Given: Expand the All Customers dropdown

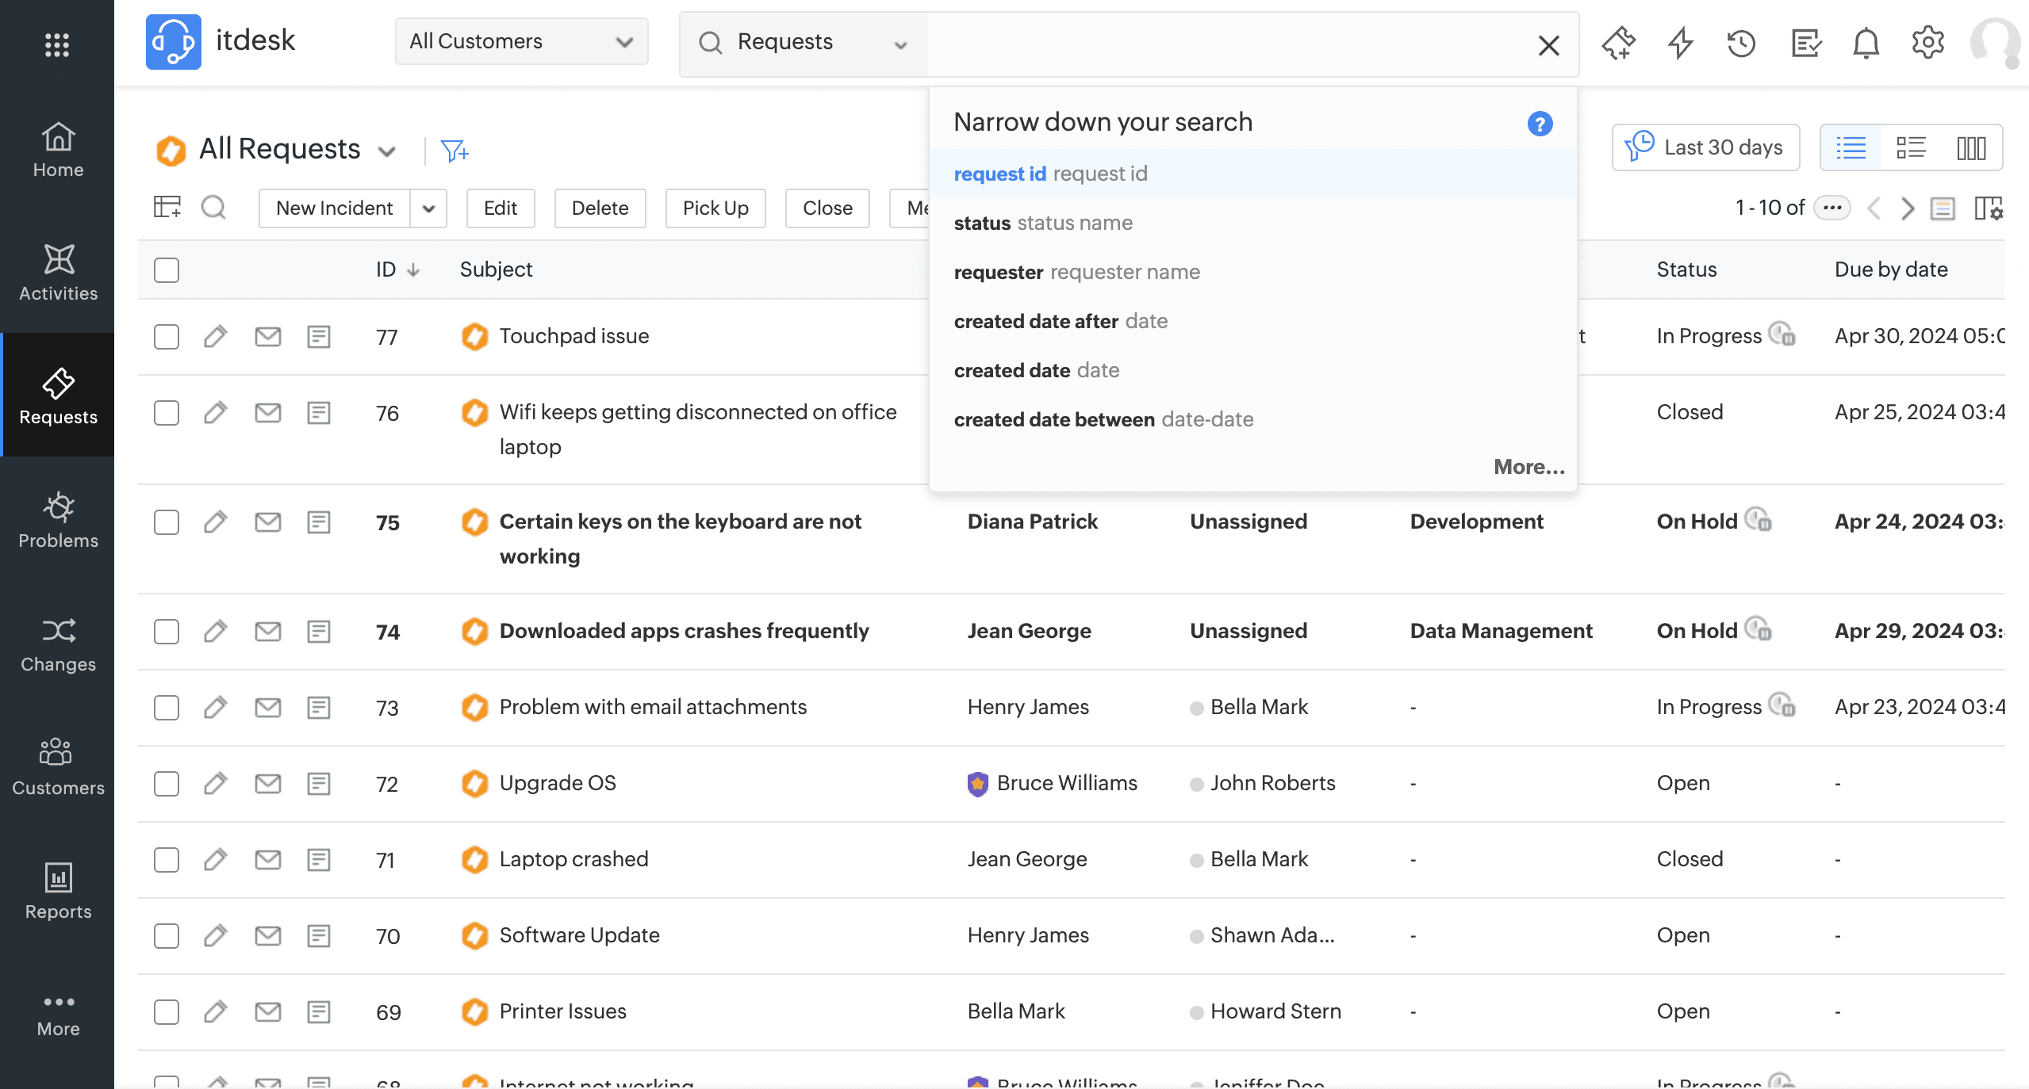Looking at the screenshot, I should click(x=521, y=41).
